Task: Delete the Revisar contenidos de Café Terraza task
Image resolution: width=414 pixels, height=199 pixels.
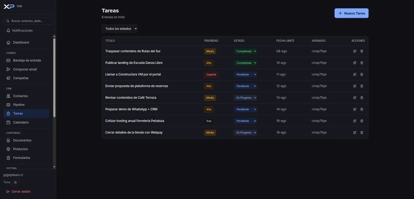Action: pyautogui.click(x=362, y=98)
